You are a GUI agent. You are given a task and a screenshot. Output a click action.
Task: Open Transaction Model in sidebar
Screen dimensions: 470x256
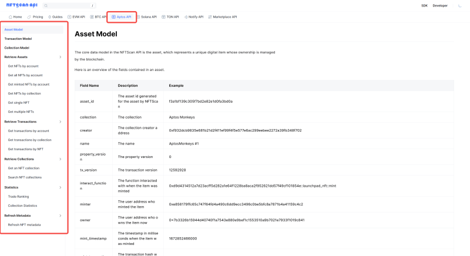coord(18,39)
